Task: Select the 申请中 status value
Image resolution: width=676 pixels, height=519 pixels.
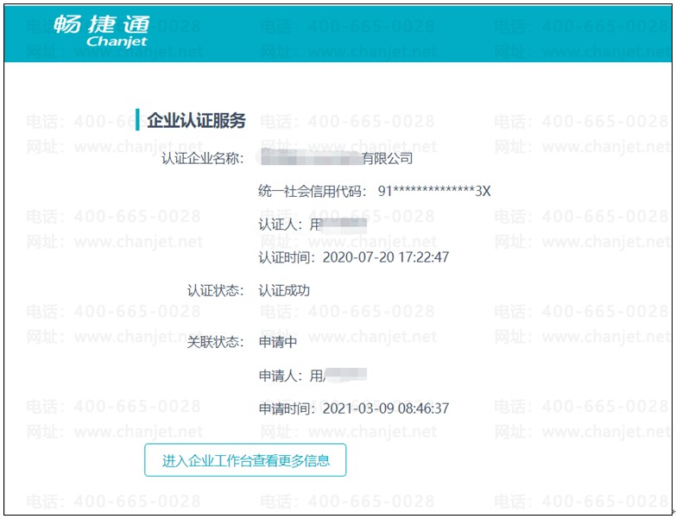Action: pos(278,342)
